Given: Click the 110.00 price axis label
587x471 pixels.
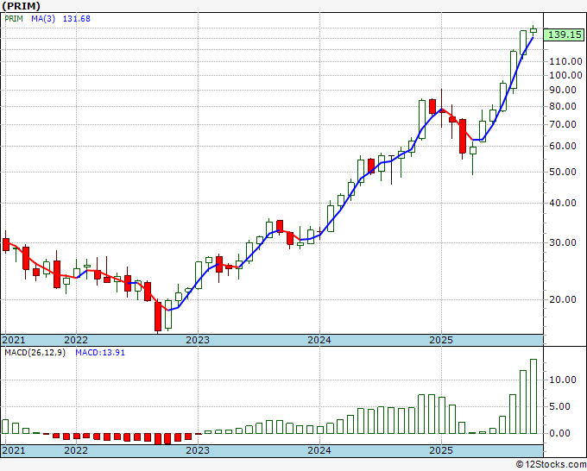Looking at the screenshot, I should (x=565, y=61).
